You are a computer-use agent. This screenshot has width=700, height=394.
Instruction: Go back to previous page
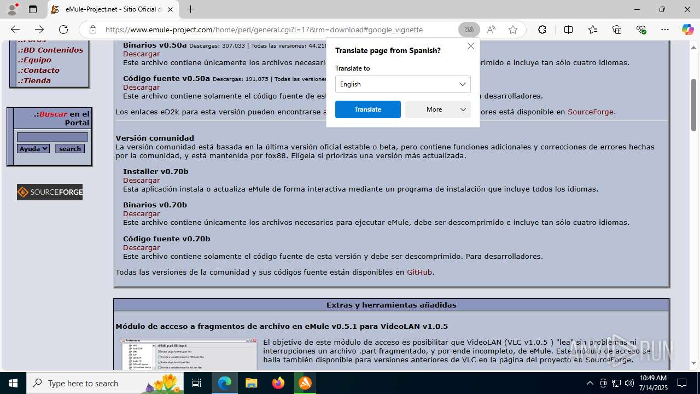(15, 30)
